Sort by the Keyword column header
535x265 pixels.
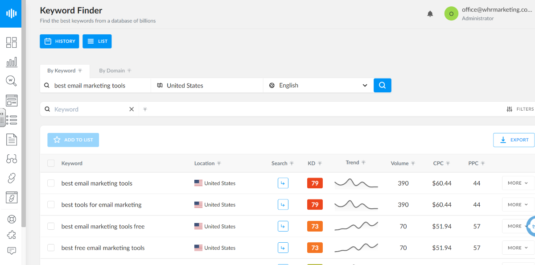coord(72,163)
